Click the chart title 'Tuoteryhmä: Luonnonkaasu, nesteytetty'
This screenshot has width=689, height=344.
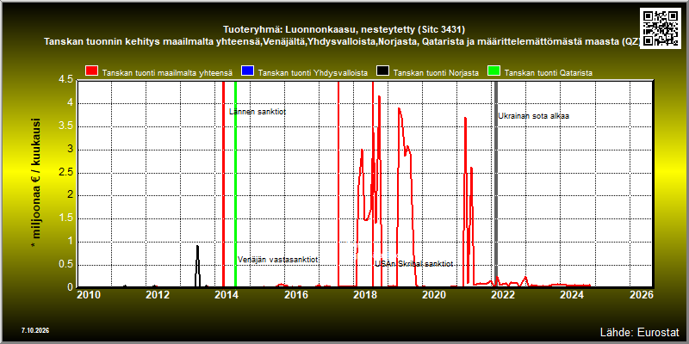point(344,29)
